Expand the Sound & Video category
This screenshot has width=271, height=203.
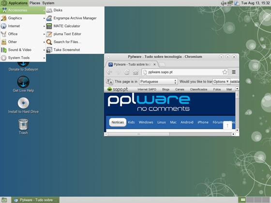[x=23, y=50]
